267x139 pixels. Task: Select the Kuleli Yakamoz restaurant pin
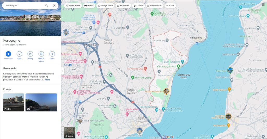pos(229,89)
